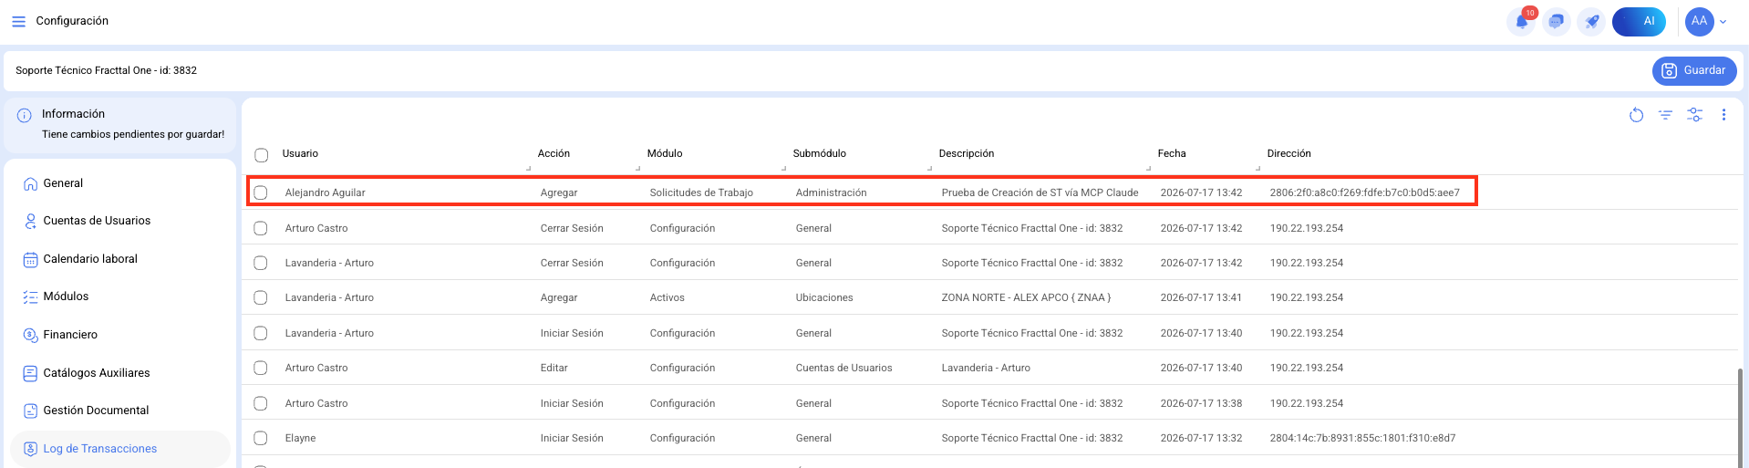Screen dimensions: 1749x468
Task: Check the Elayne row checkbox
Action: click(x=261, y=438)
